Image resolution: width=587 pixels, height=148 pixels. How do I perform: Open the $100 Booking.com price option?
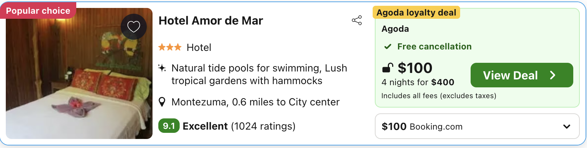click(x=422, y=127)
